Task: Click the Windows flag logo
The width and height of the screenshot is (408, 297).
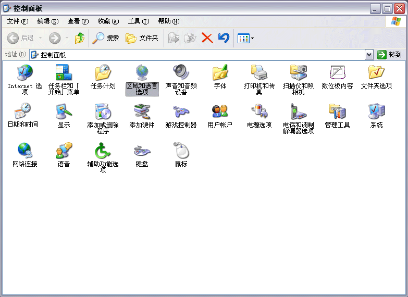Action: [x=395, y=21]
